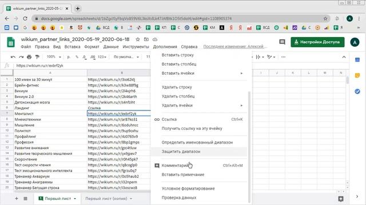Open the 'Последнее изменение' history link
366x205 pixels.
pyautogui.click(x=234, y=47)
